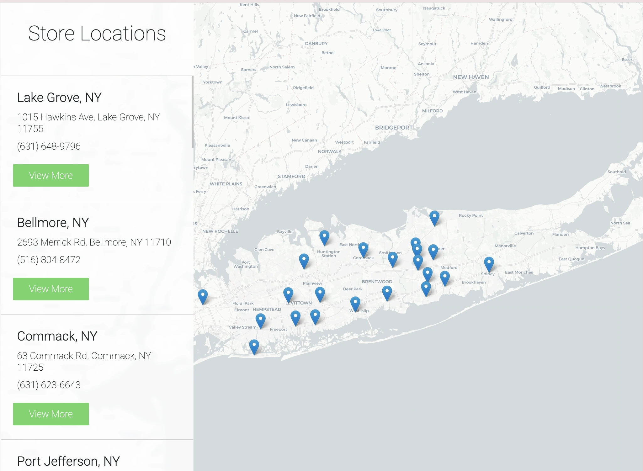Click the pin southeast of Plainview

(x=320, y=294)
